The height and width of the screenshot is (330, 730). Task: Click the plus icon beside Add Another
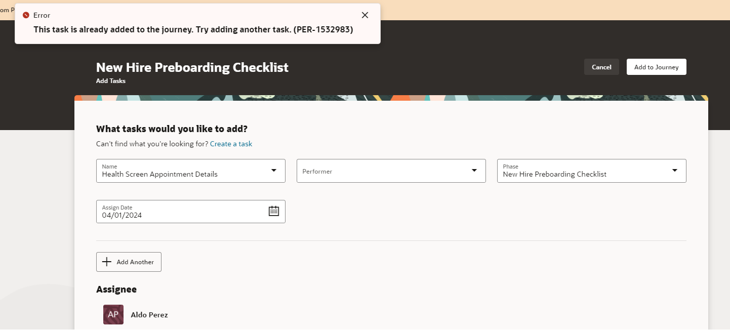click(107, 262)
